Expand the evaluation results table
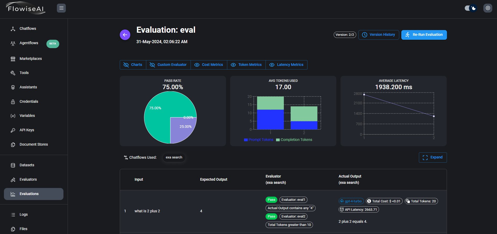This screenshot has height=234, width=497. [x=433, y=157]
